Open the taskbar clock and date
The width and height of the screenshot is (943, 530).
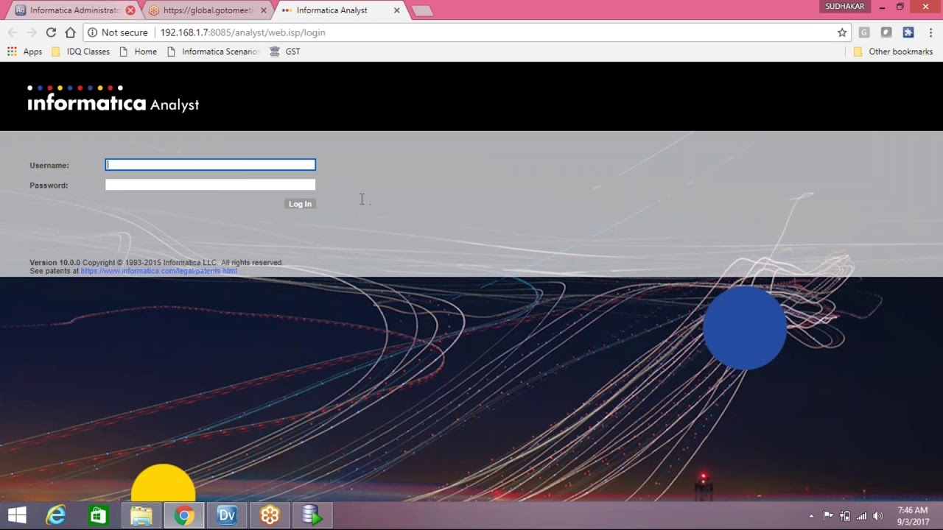(913, 516)
